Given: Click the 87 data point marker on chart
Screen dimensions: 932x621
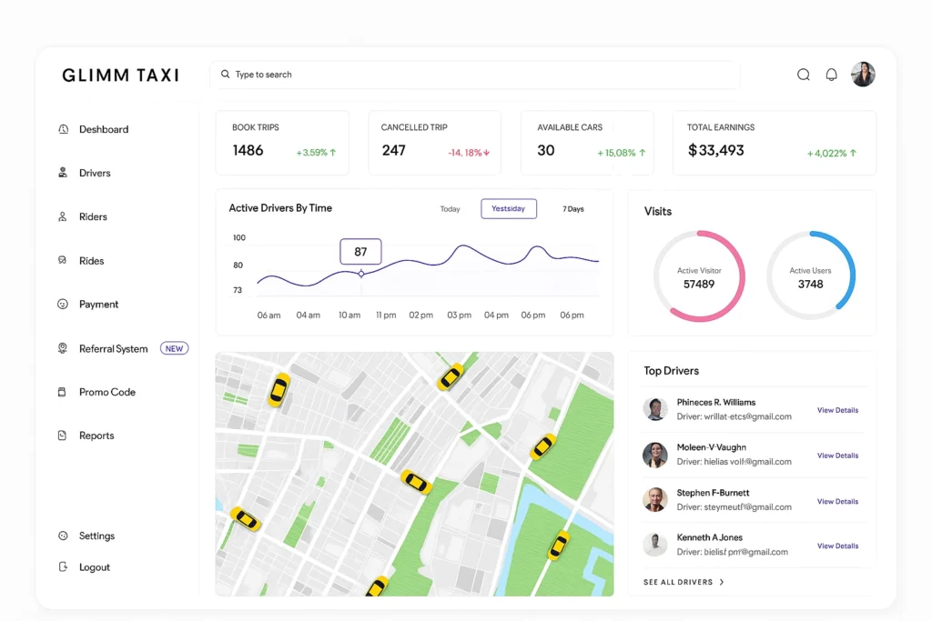Looking at the screenshot, I should coord(361,273).
